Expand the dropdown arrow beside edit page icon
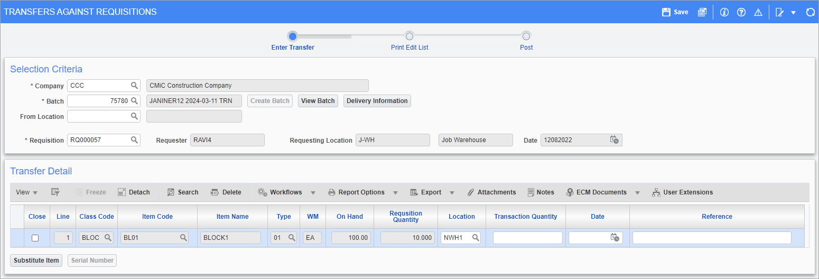This screenshot has width=819, height=279. point(793,12)
